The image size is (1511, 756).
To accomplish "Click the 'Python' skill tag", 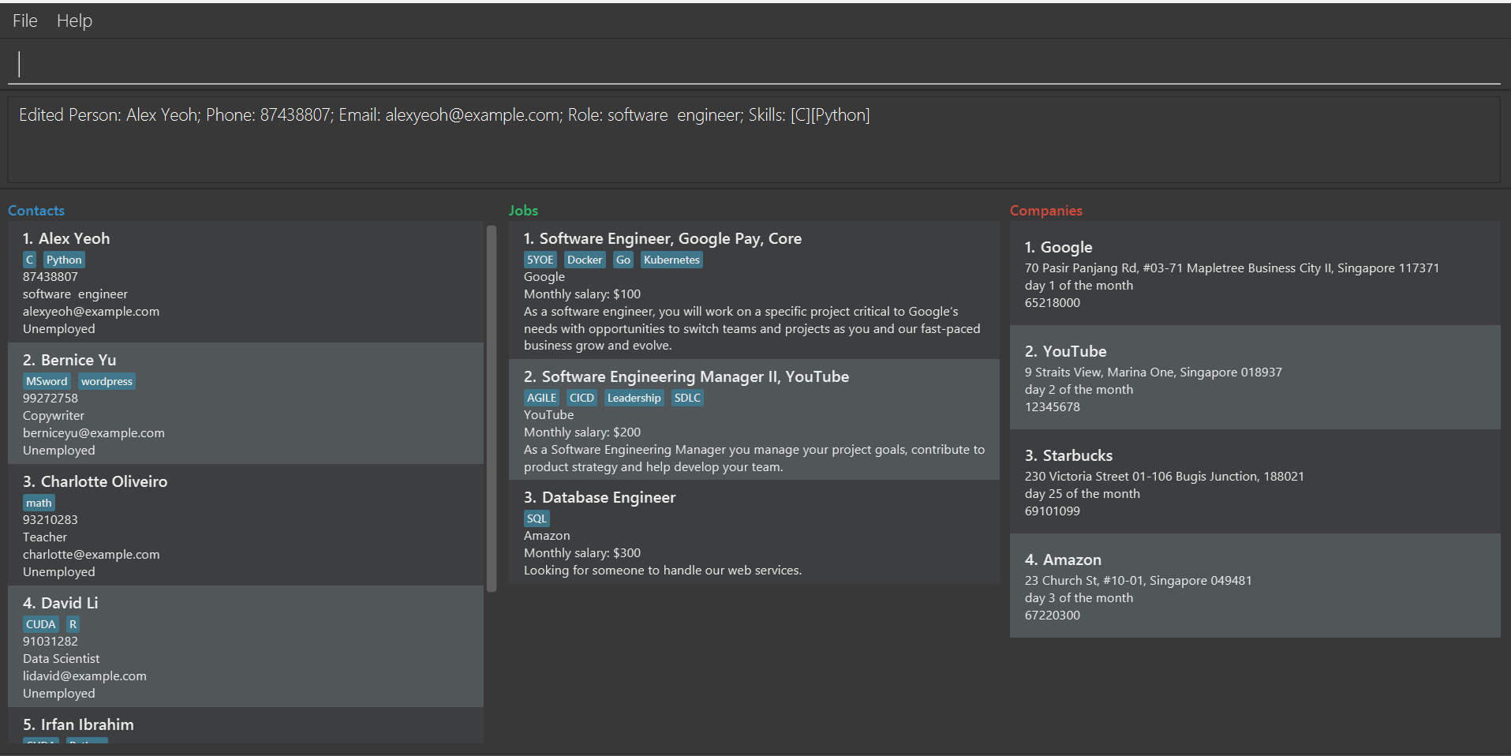I will click(64, 260).
